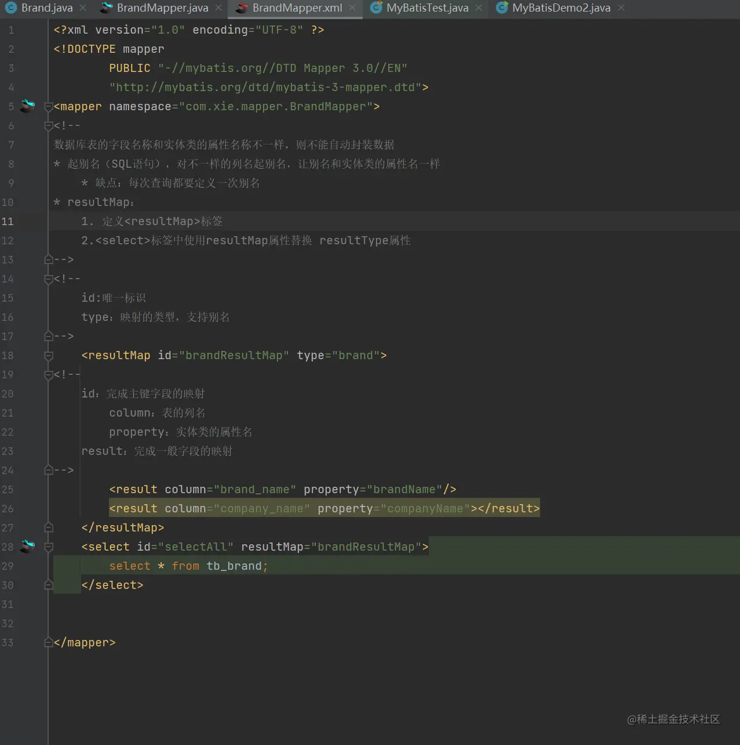Click the closing </select> tag
The image size is (740, 745).
(x=112, y=585)
